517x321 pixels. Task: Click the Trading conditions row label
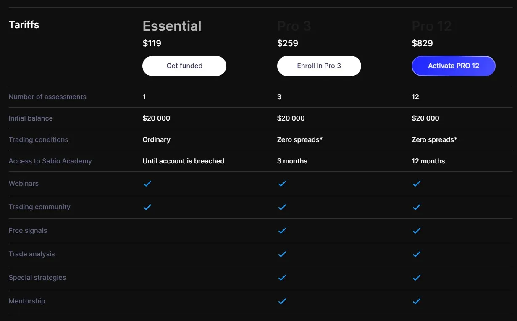tap(38, 139)
